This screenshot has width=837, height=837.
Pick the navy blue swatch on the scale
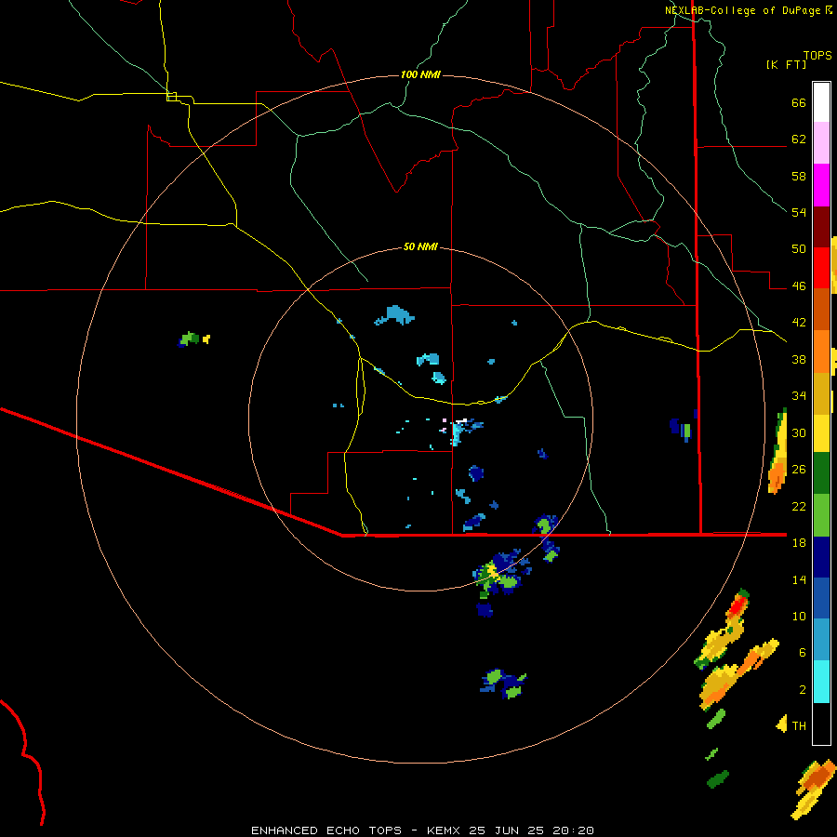(821, 557)
